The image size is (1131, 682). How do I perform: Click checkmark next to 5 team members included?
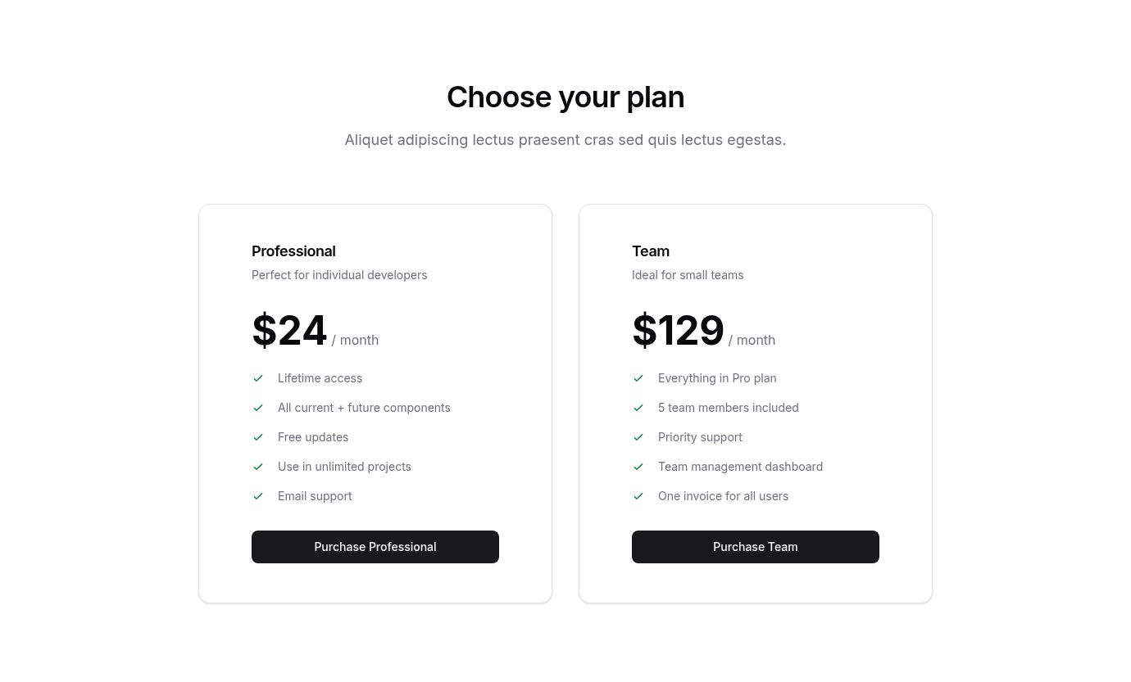[638, 408]
